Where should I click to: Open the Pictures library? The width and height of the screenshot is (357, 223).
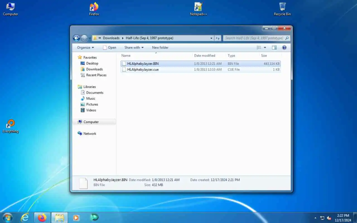pos(92,104)
